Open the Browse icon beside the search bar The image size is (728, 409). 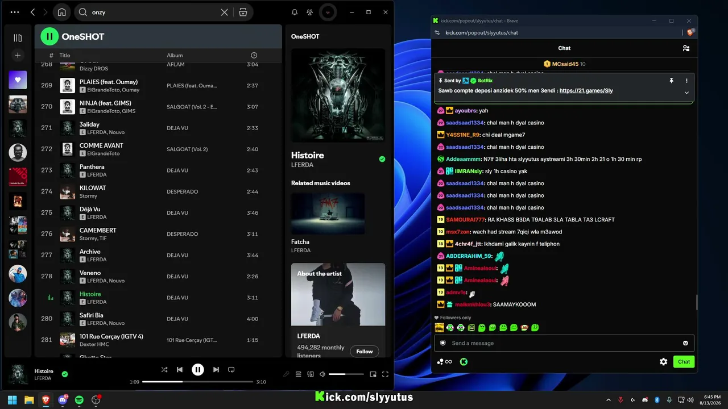[x=243, y=12]
